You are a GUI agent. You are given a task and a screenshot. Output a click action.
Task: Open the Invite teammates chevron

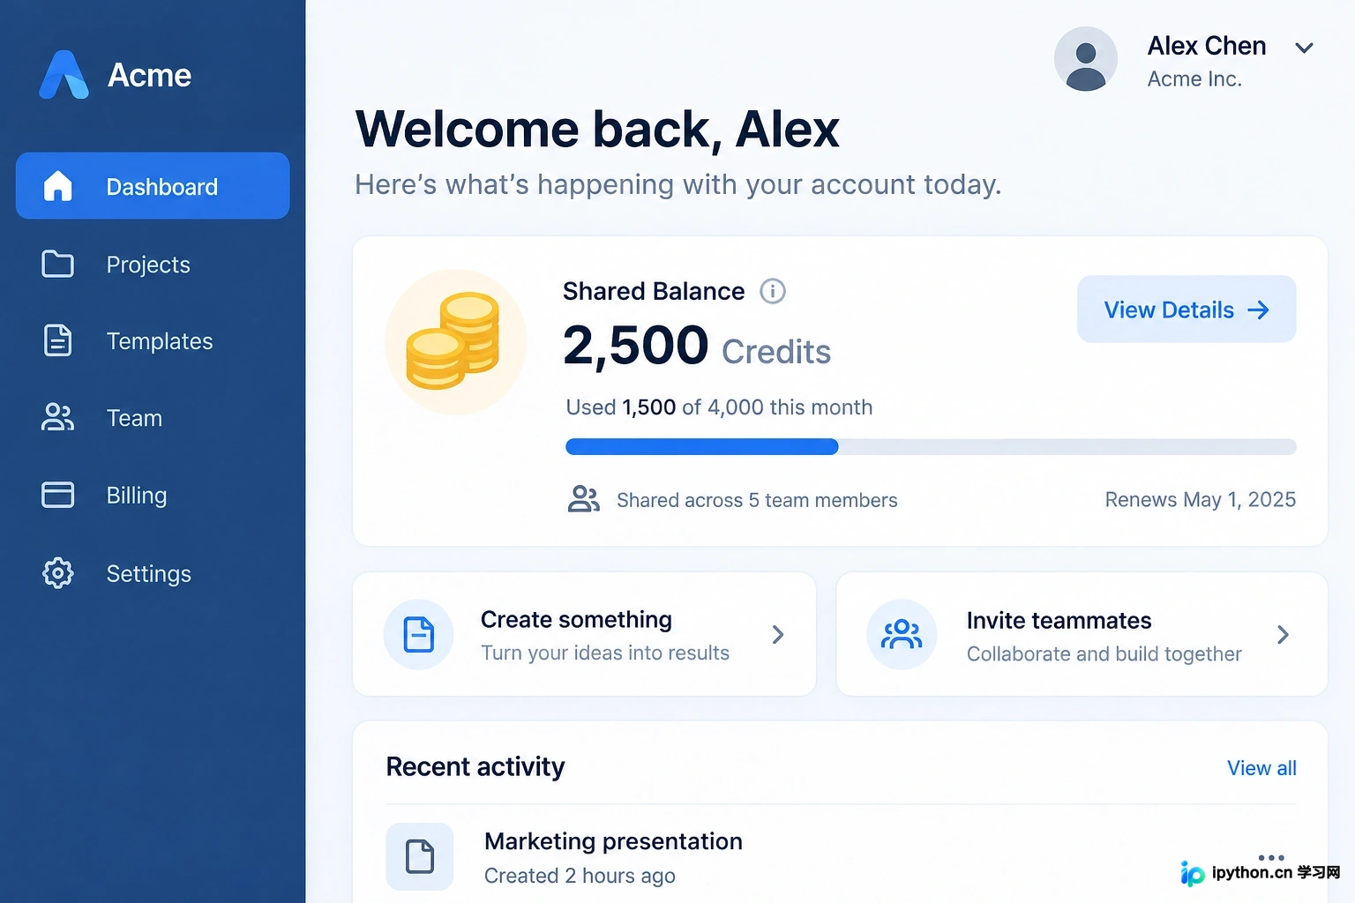click(1284, 635)
